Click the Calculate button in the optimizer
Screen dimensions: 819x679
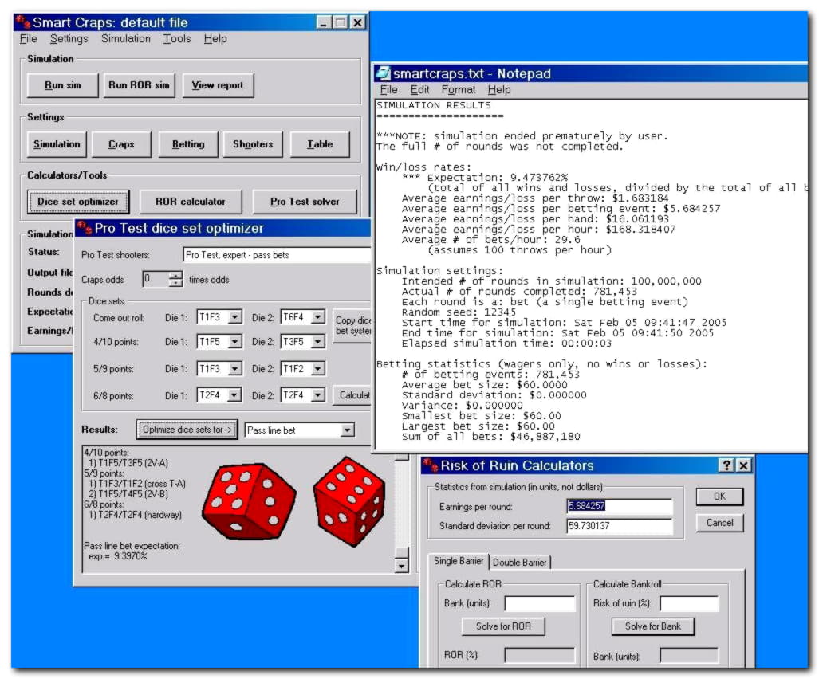(x=353, y=395)
